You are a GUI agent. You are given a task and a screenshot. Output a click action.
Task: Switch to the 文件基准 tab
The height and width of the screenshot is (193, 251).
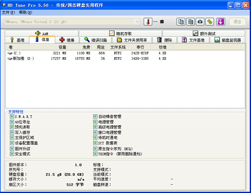(x=193, y=40)
